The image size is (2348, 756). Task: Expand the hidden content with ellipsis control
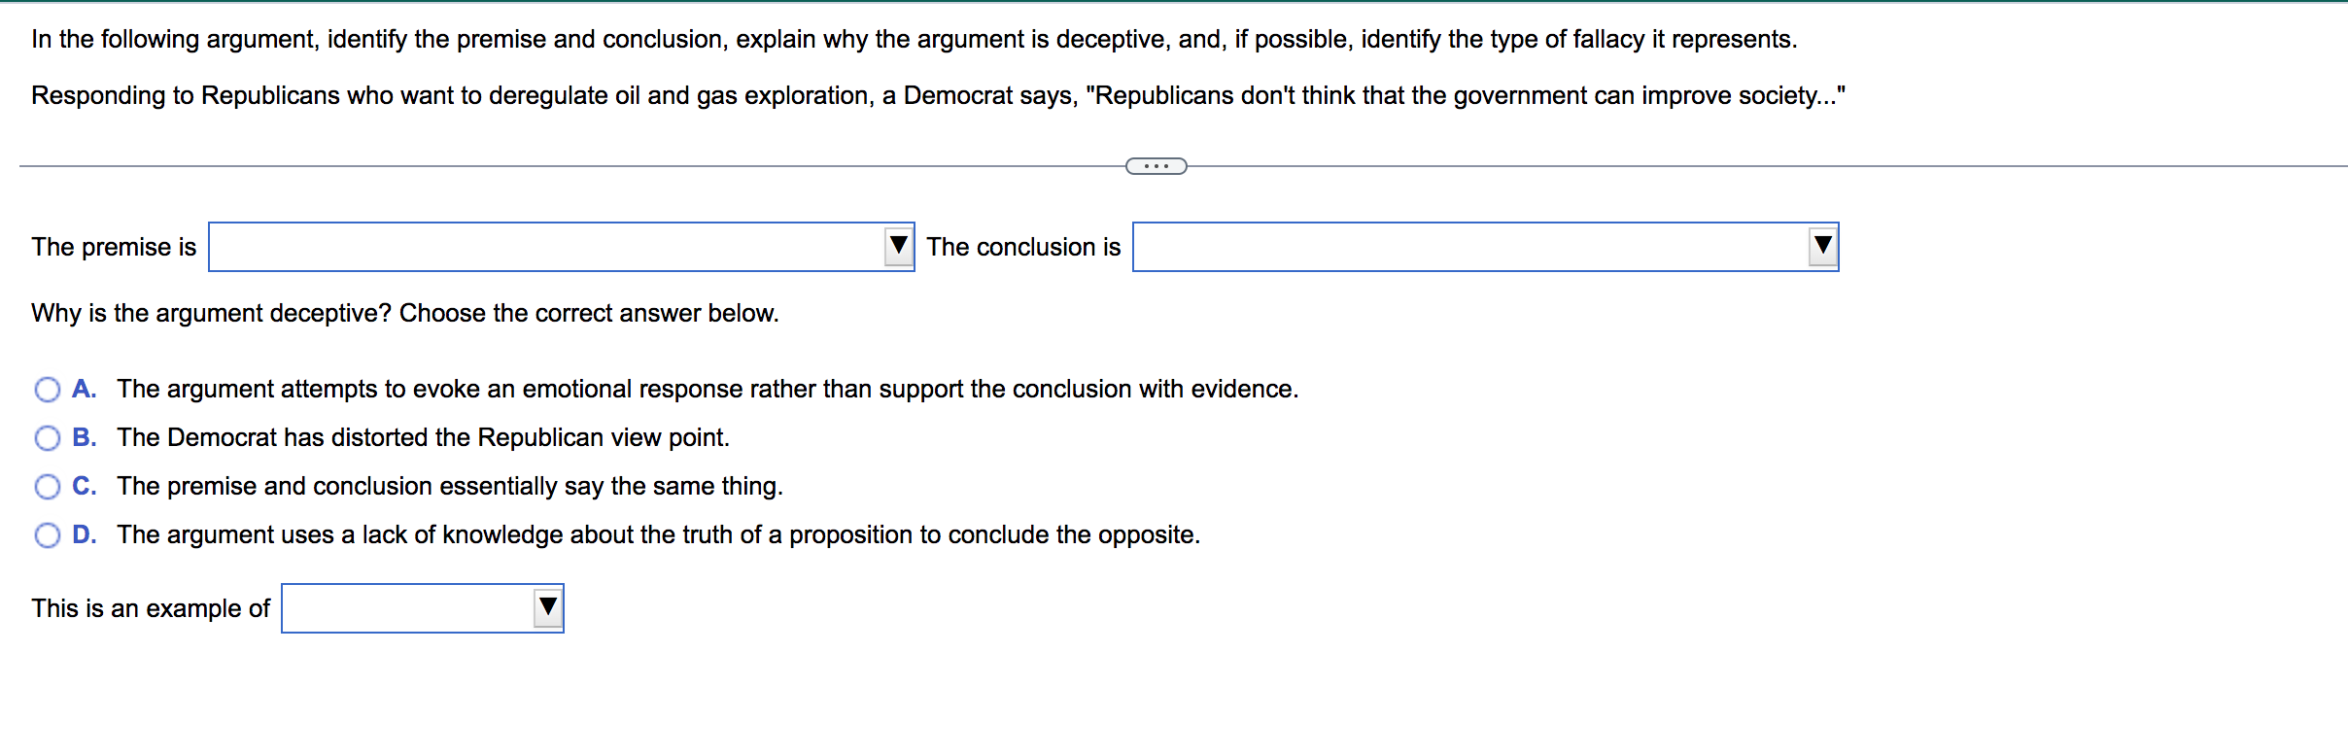tap(1157, 165)
